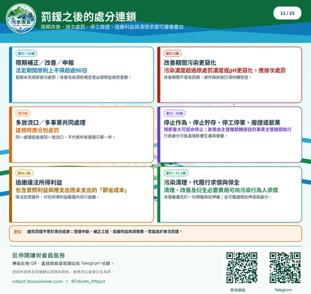311x294 pixels.
Task: Click 繳完罰鍰不等於責任結束 summary sentence
Action: click(x=105, y=232)
